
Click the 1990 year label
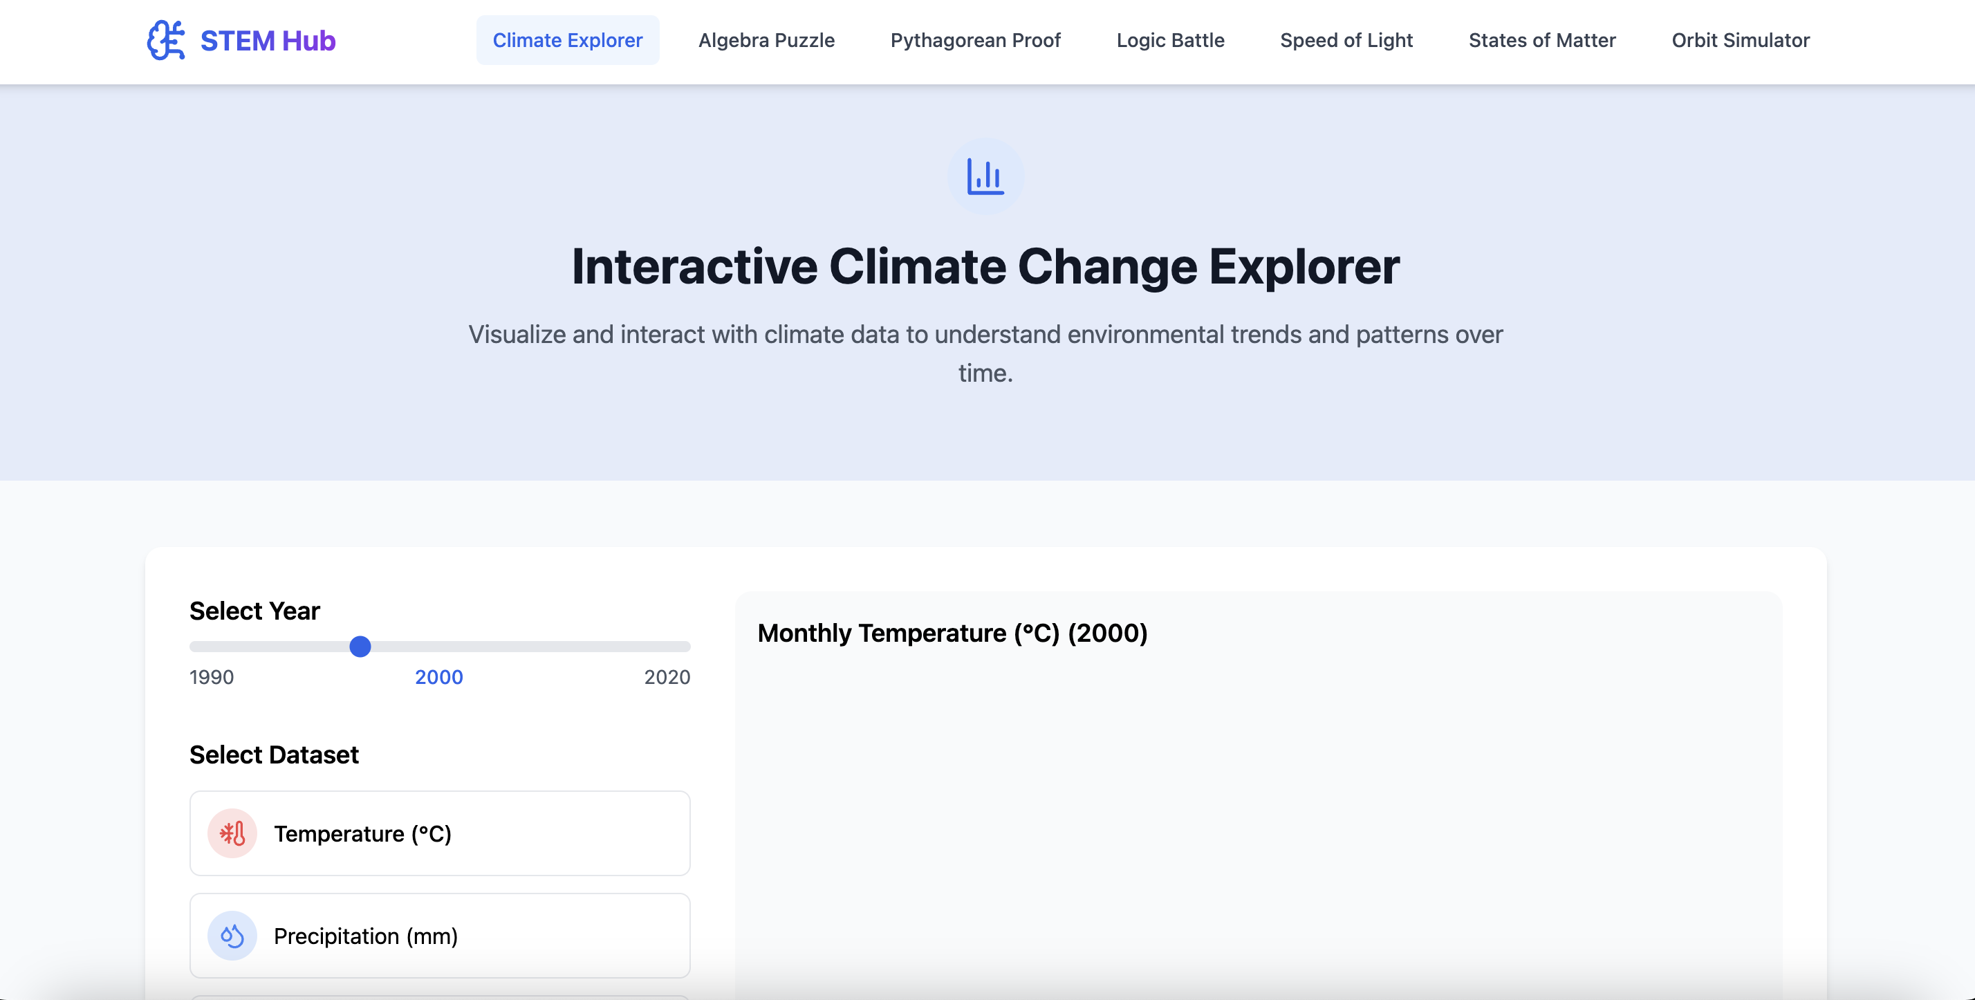(x=212, y=677)
